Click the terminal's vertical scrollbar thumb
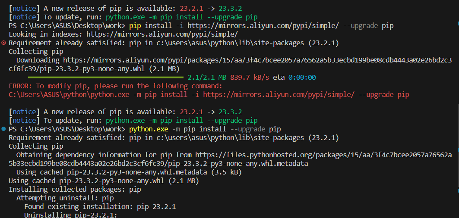 458,145
